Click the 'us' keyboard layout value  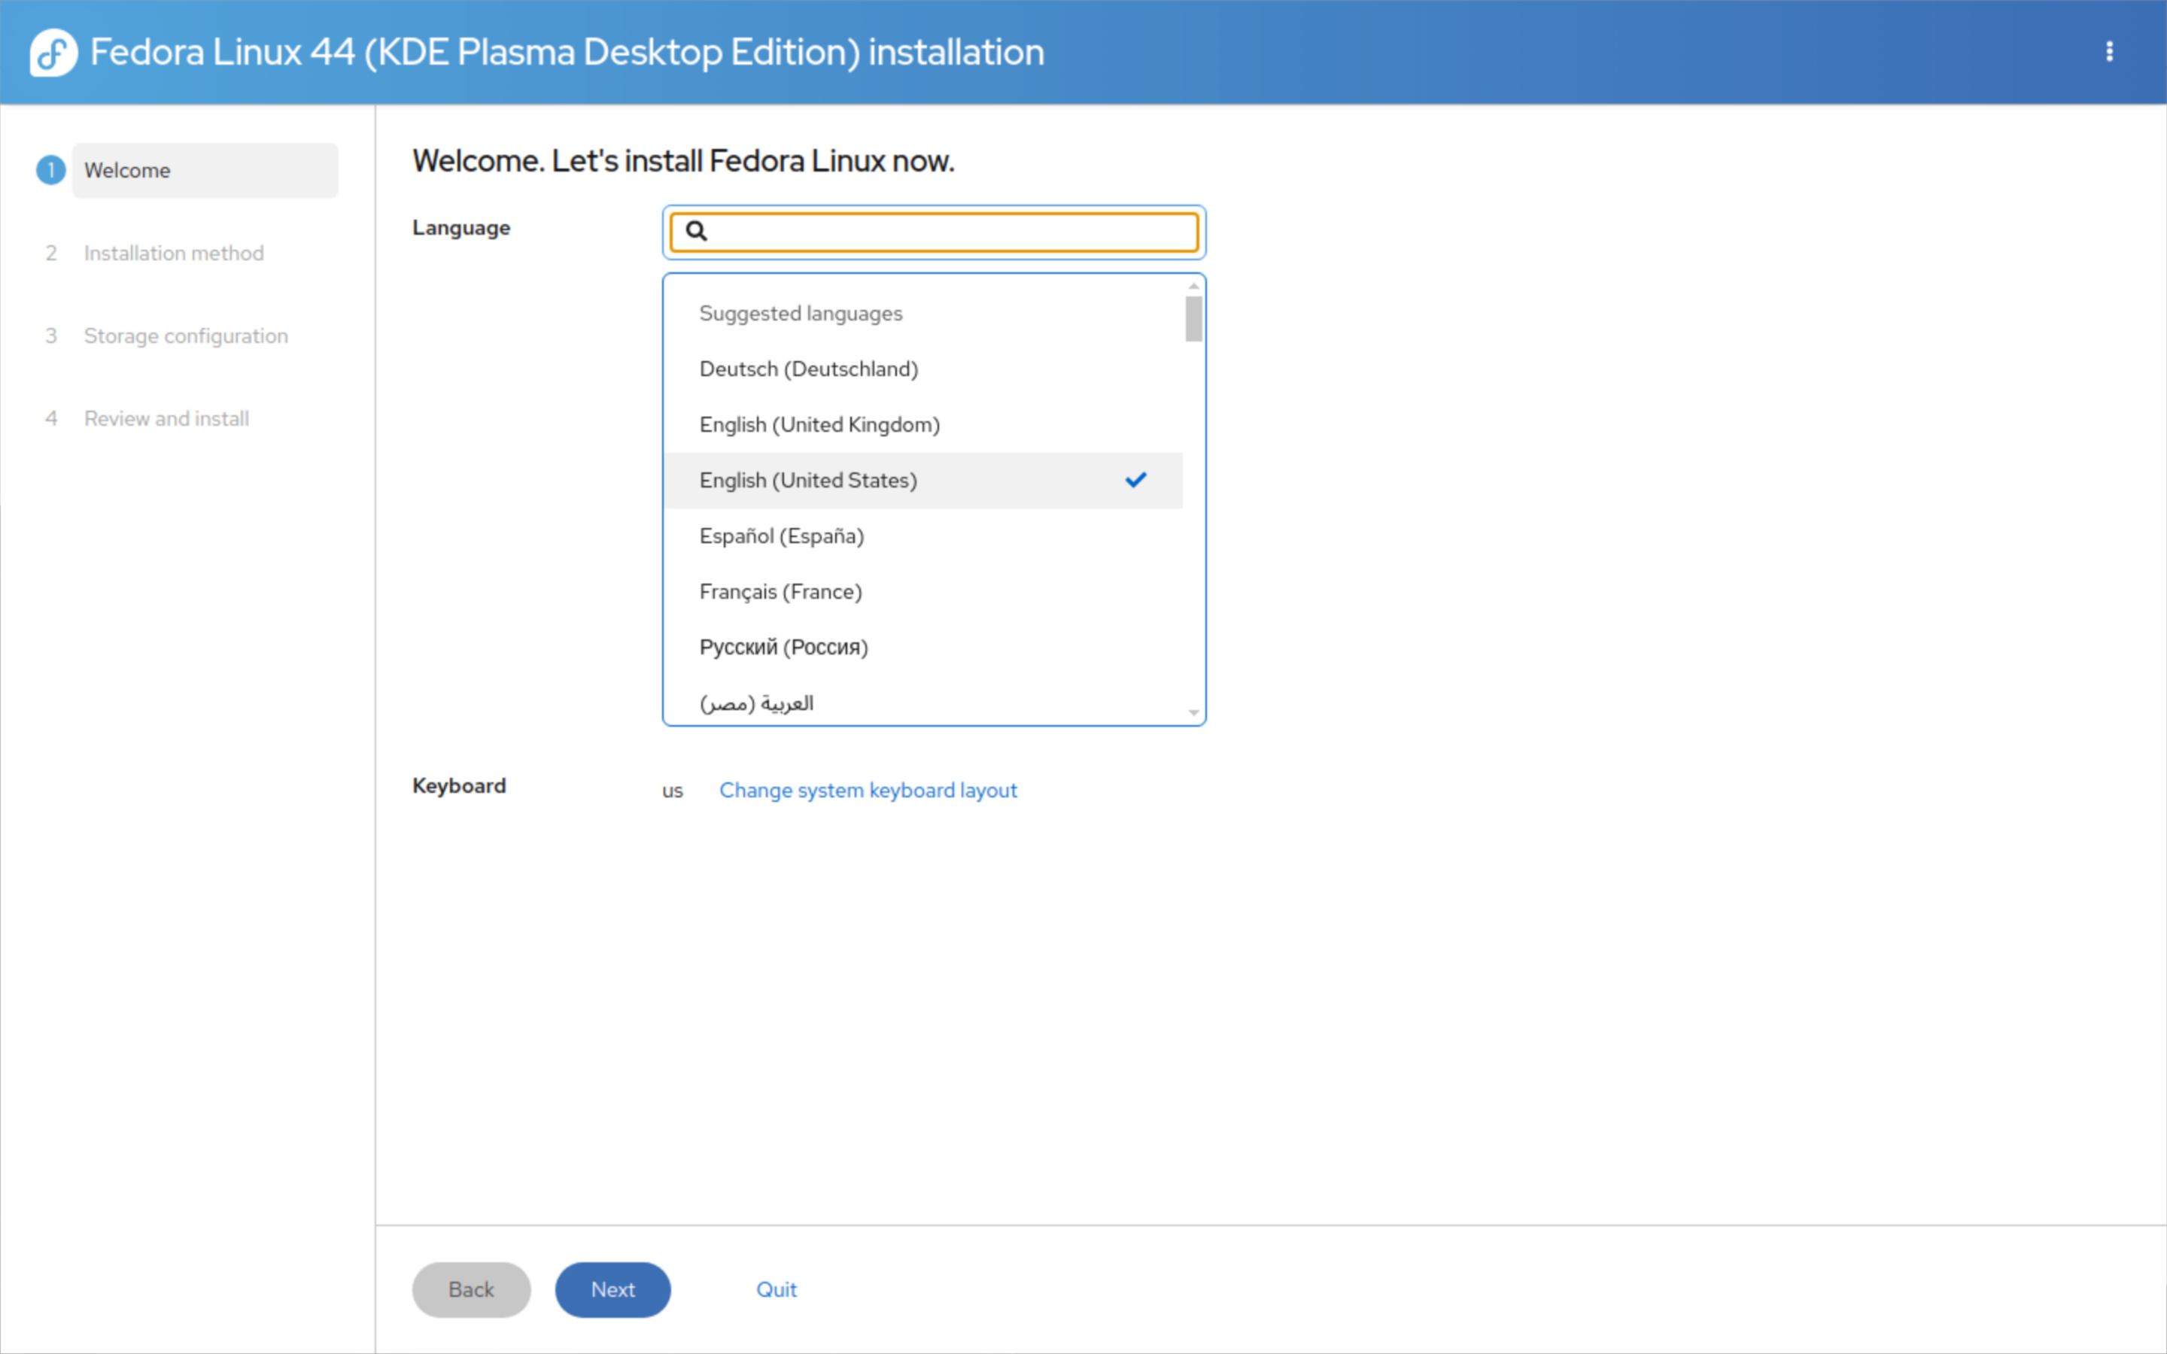point(673,791)
